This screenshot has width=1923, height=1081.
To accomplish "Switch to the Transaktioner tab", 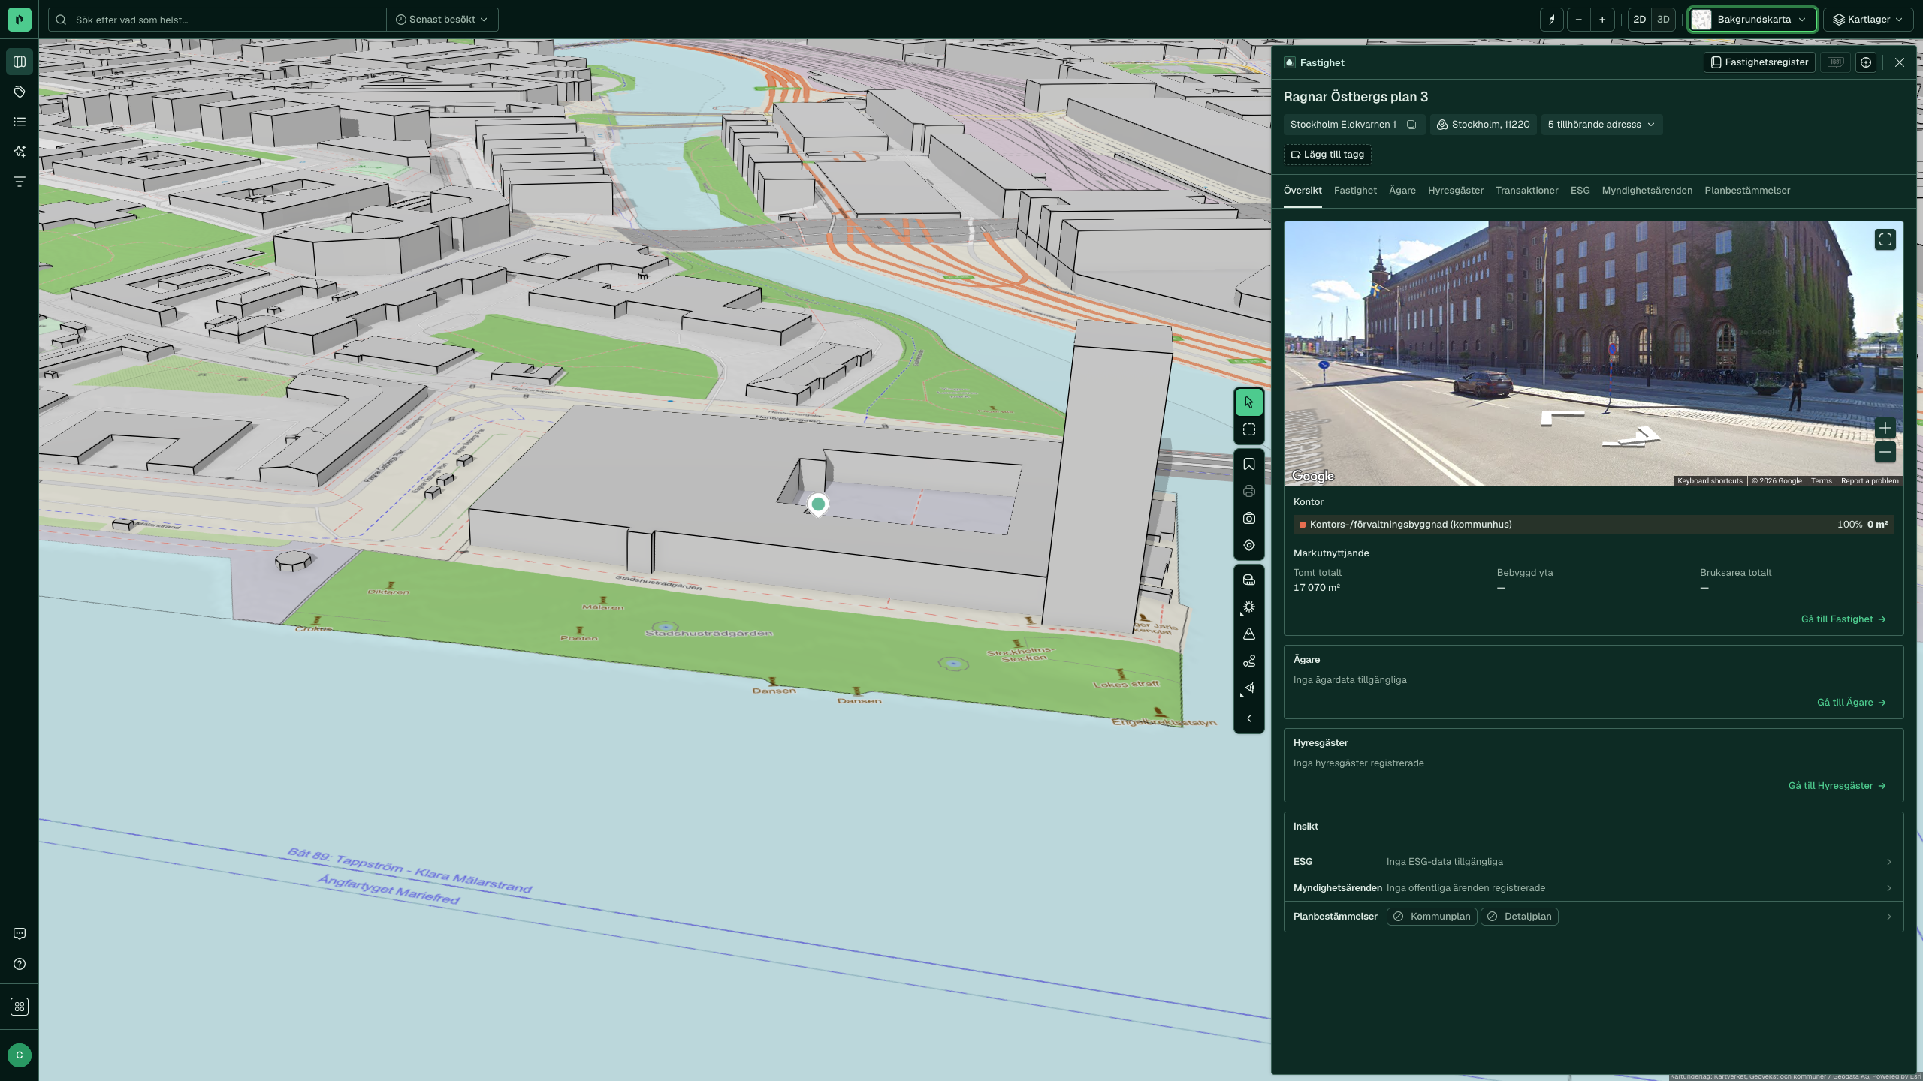I will pos(1526,191).
